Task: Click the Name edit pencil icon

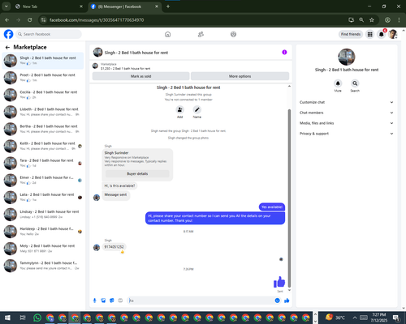Action: point(197,109)
